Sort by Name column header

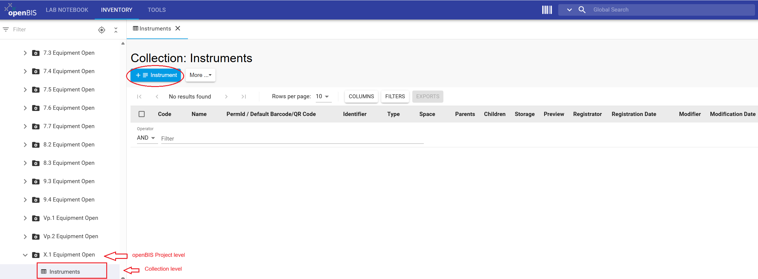(199, 114)
